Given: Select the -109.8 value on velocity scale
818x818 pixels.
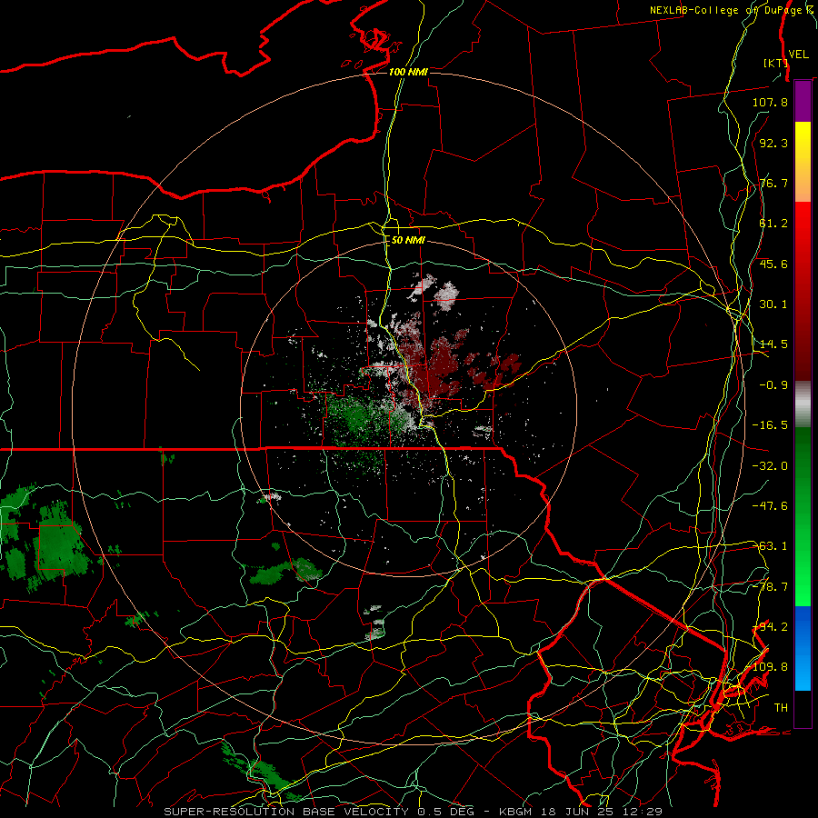Looking at the screenshot, I should pyautogui.click(x=770, y=667).
